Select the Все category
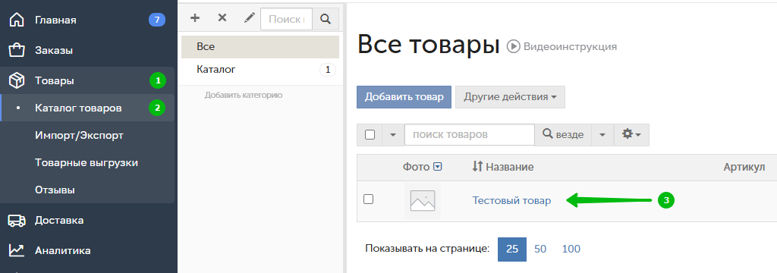Screen dimensions: 777x273 tap(260, 46)
